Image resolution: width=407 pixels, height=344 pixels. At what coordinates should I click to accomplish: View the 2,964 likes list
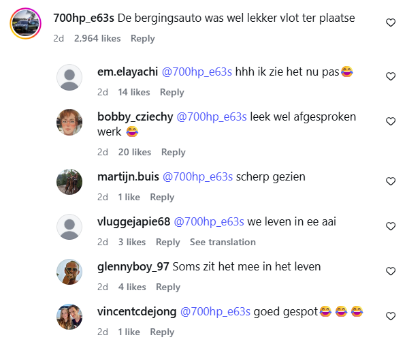[97, 38]
